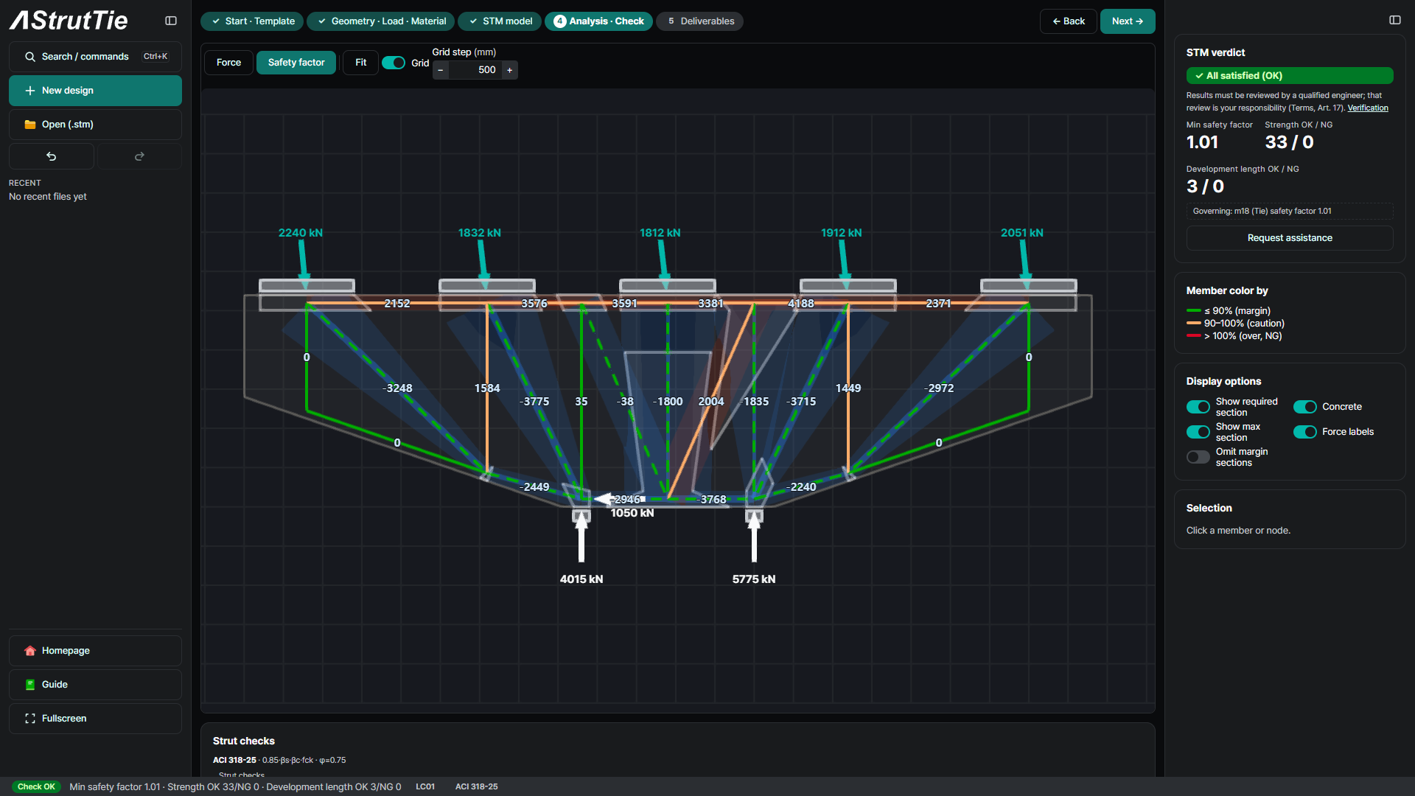Click the Check OK status badge
This screenshot has height=796, width=1415.
click(36, 787)
